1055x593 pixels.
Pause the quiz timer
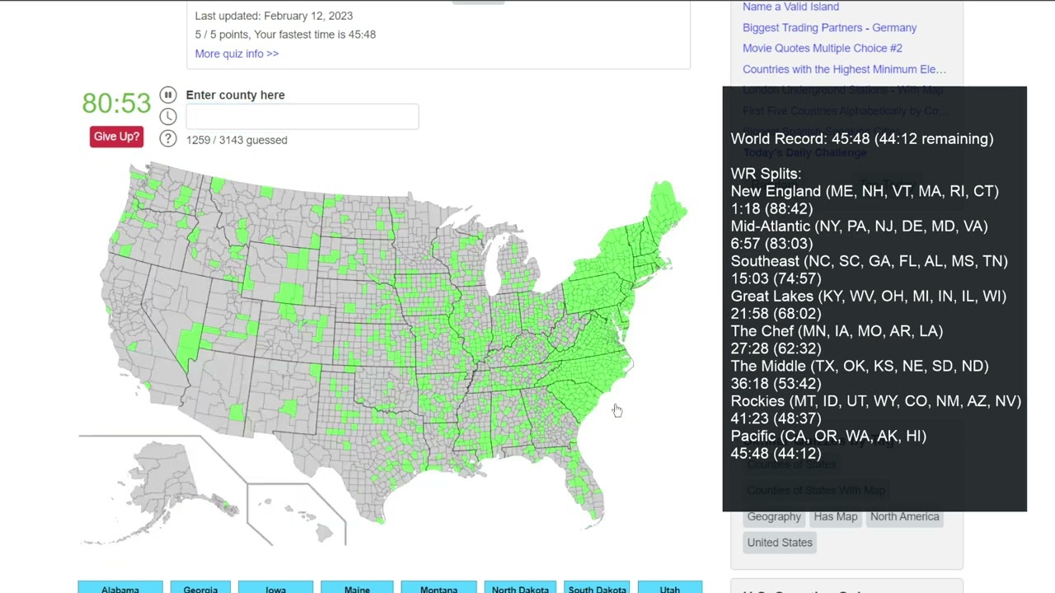tap(168, 95)
